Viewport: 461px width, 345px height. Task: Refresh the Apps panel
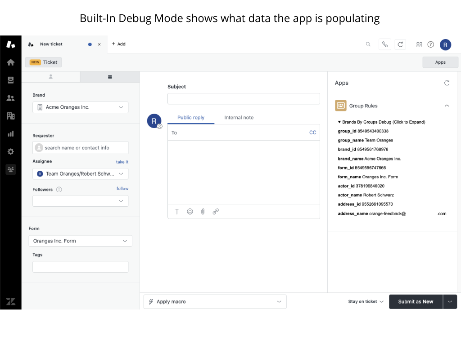pos(447,83)
